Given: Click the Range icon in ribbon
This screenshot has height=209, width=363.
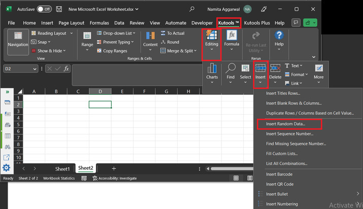Looking at the screenshot, I should tap(87, 39).
